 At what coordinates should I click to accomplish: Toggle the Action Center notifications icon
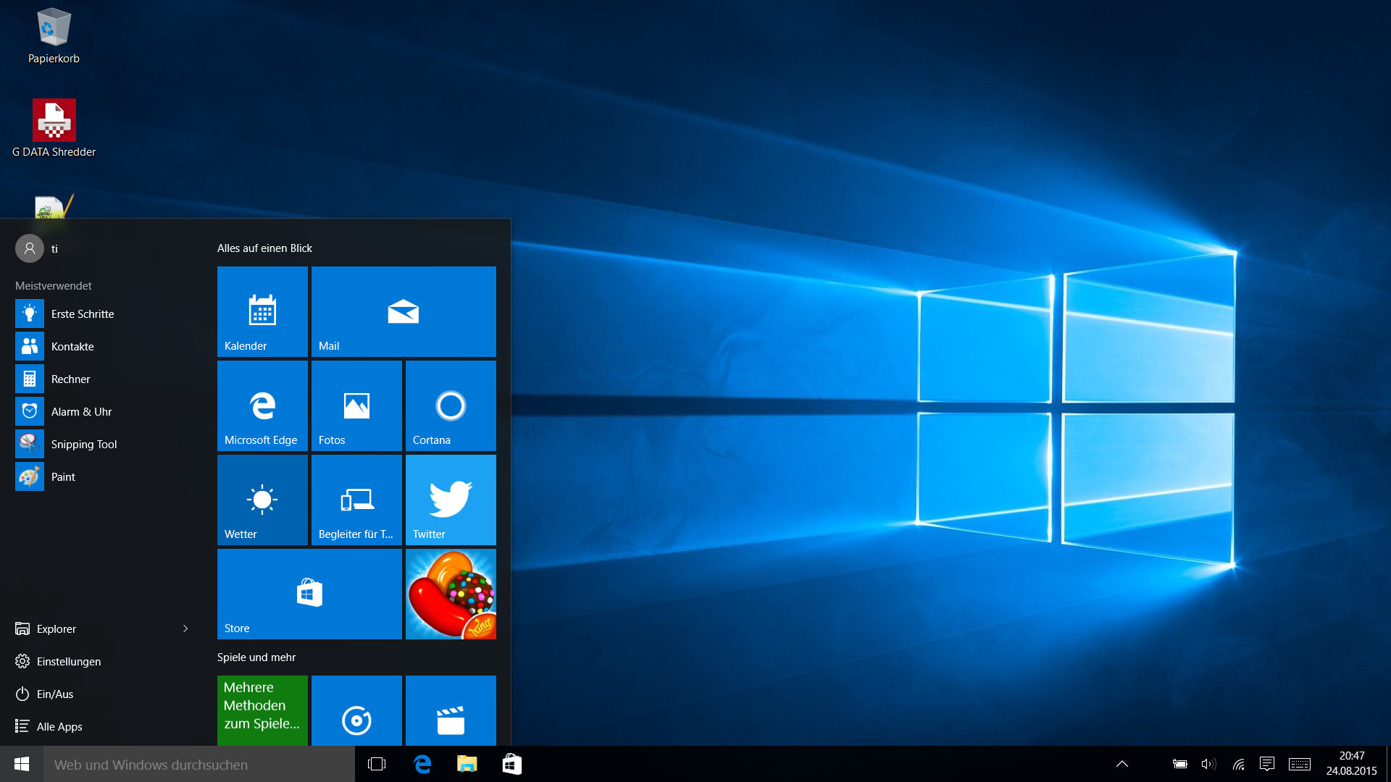click(1267, 764)
